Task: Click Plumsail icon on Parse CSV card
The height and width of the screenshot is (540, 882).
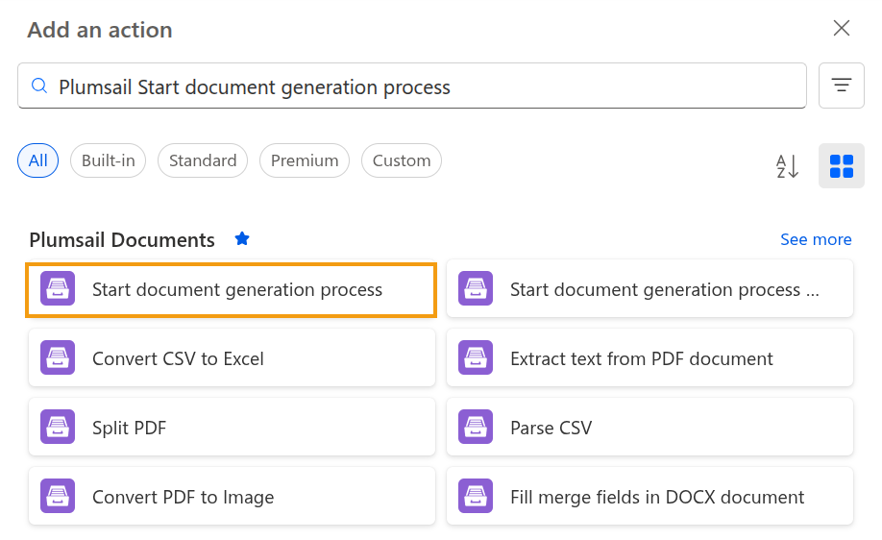Action: (x=476, y=427)
